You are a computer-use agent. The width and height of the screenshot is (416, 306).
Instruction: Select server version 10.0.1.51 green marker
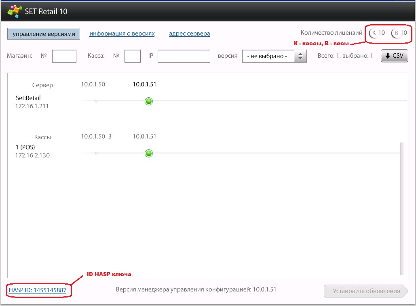[x=149, y=101]
